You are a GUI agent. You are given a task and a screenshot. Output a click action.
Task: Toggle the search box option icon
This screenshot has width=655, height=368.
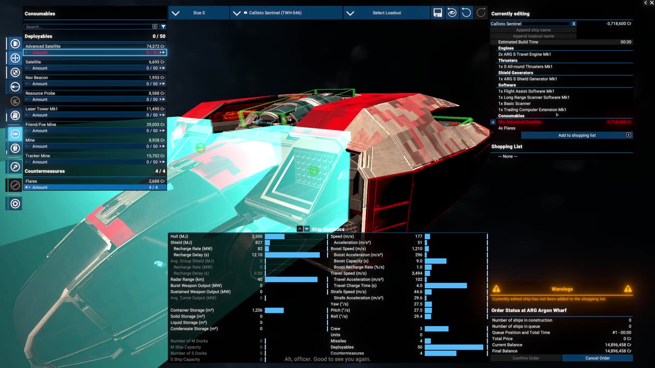[155, 27]
